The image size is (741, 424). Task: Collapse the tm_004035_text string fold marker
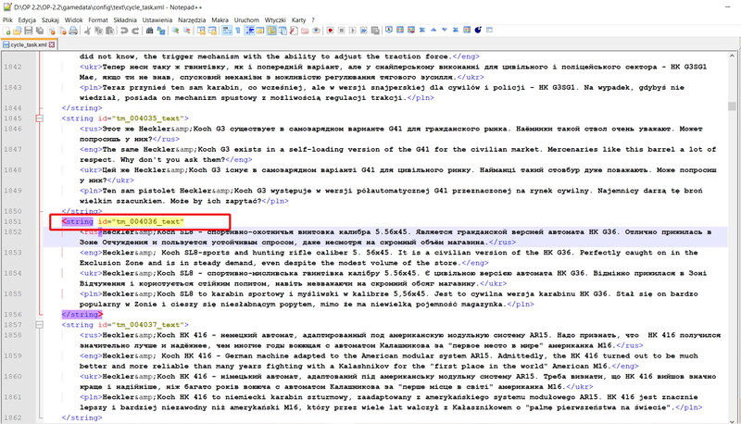coord(38,119)
